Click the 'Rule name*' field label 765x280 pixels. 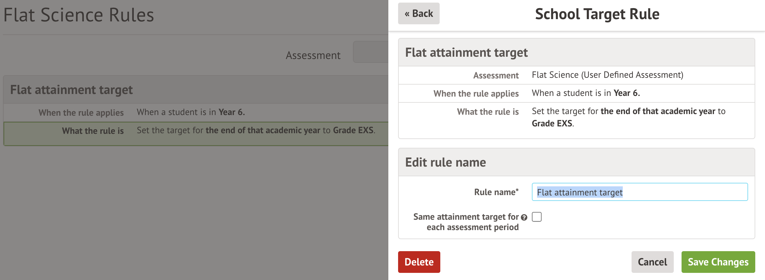coord(496,192)
